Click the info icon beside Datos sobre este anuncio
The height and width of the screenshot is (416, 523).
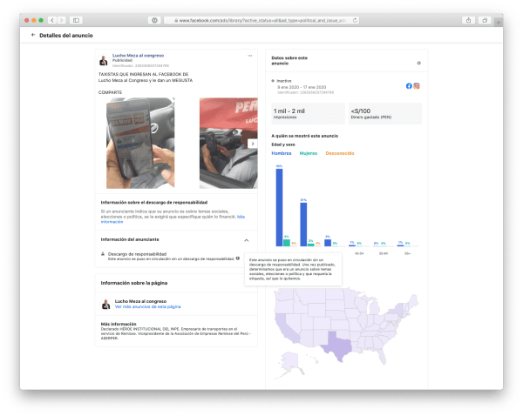[419, 63]
